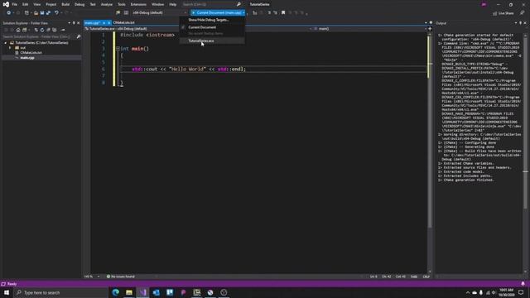The image size is (530, 298).
Task: Click the Refresh icon in Solution Explorer
Action: [42, 30]
